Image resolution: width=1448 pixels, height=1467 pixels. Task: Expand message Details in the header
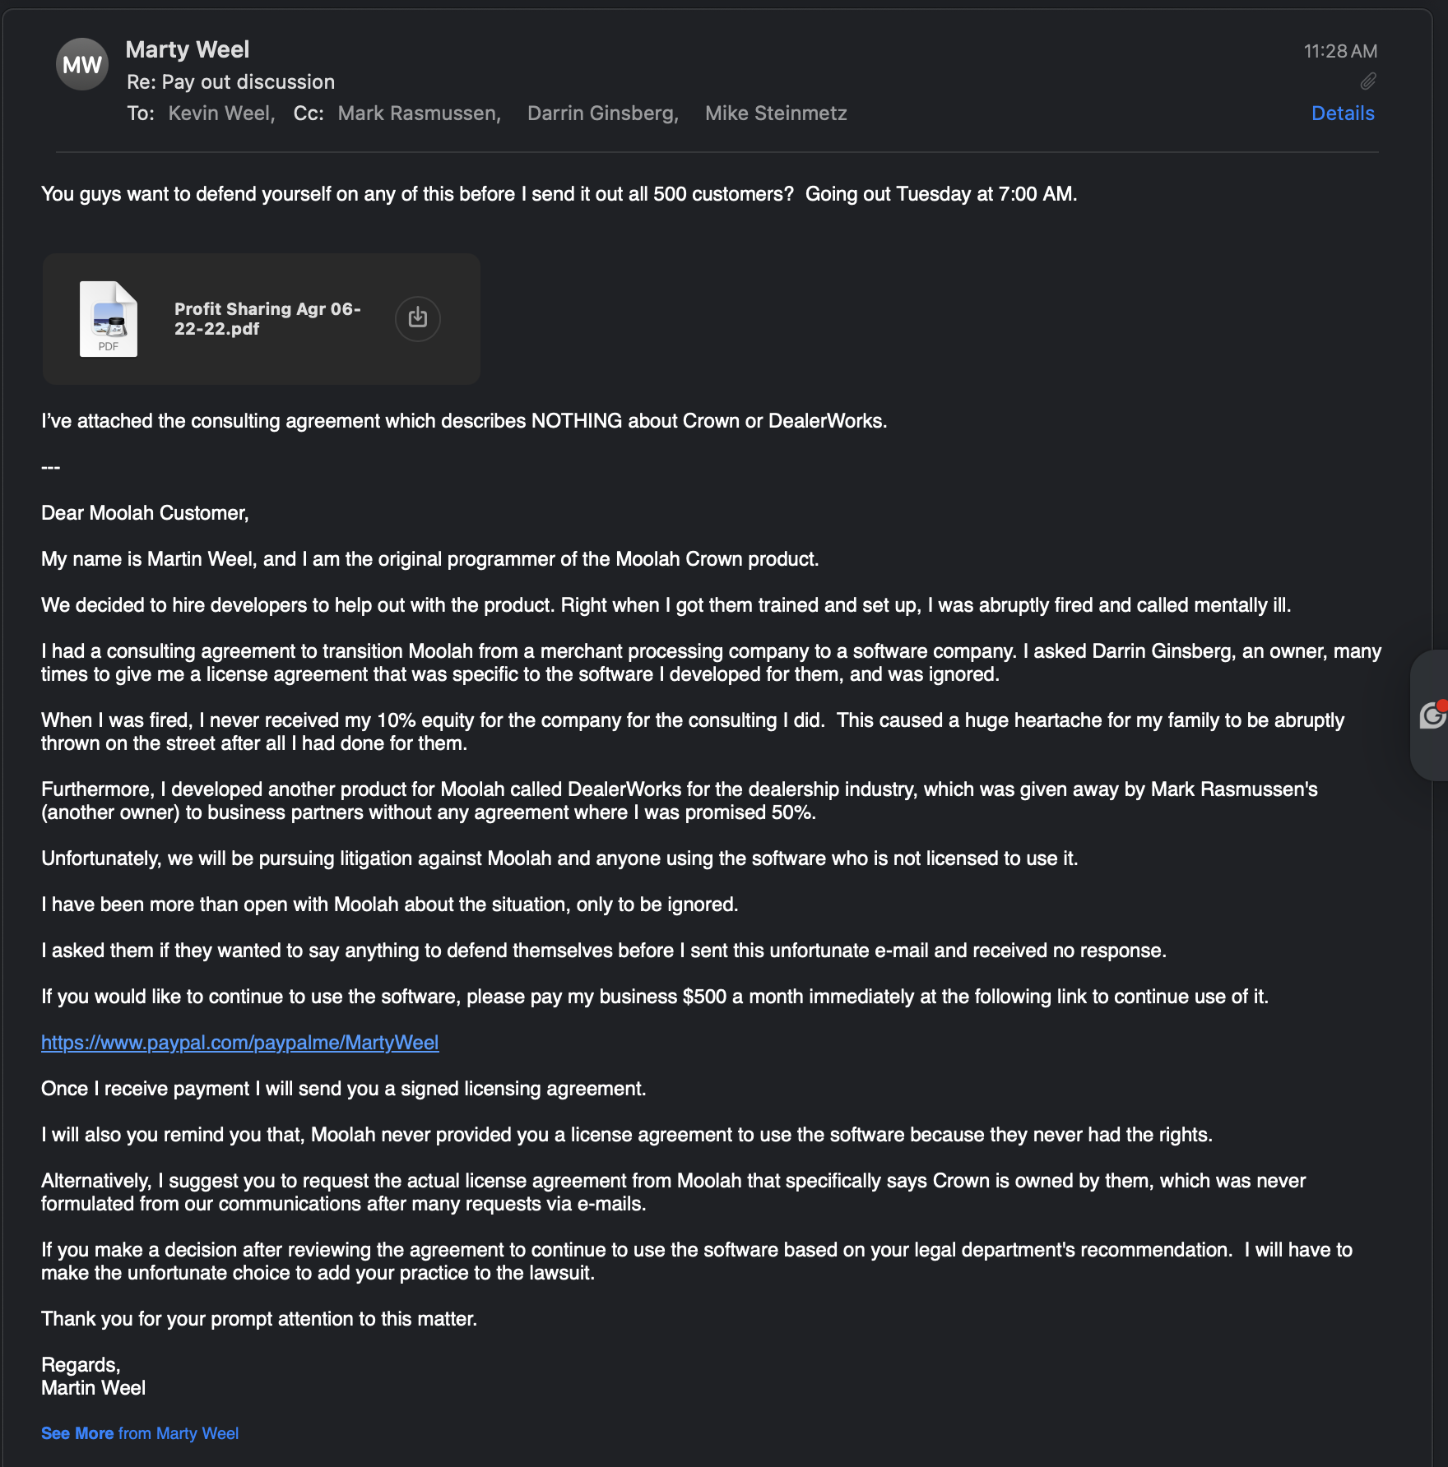(x=1342, y=113)
